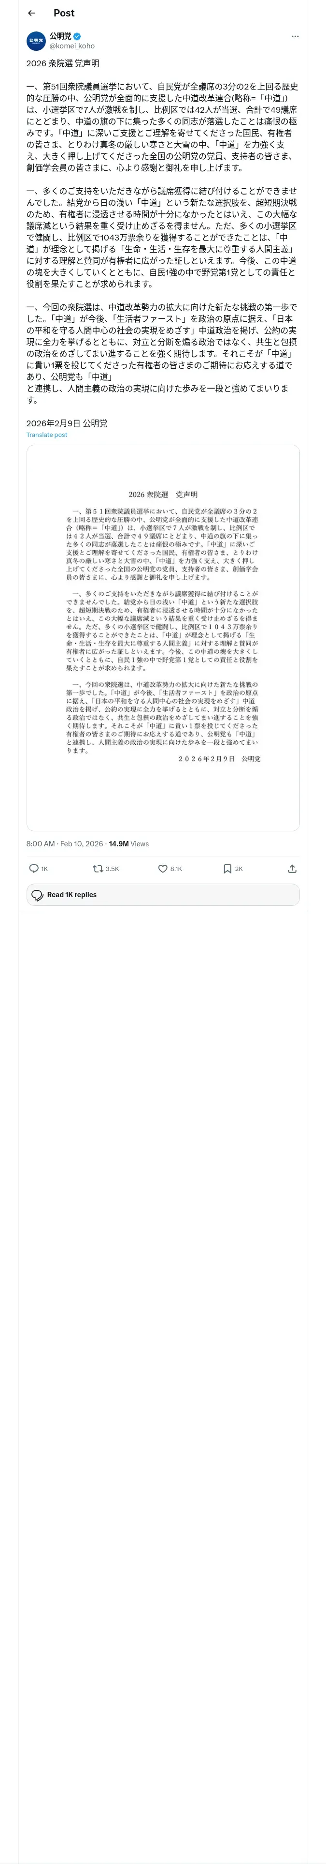
Task: Click the paragraph beginning '一、第51回衆院議員選挙'
Action: pyautogui.click(x=162, y=127)
